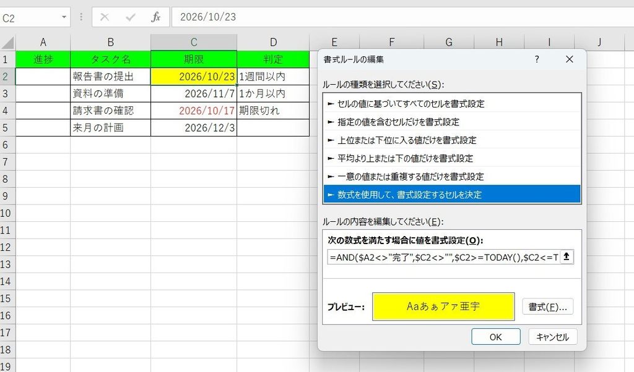Select rule type 上位または下位に入る値だけを書式設定
The height and width of the screenshot is (372, 634).
pyautogui.click(x=451, y=140)
